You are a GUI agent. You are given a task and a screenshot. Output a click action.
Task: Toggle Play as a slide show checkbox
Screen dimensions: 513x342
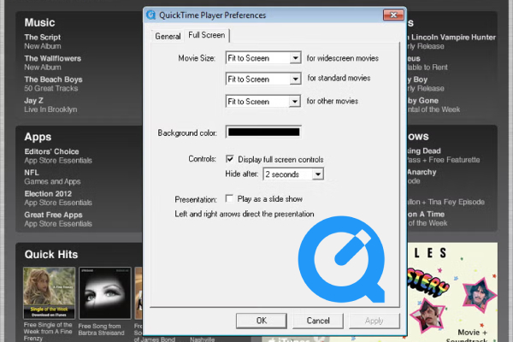coord(230,199)
